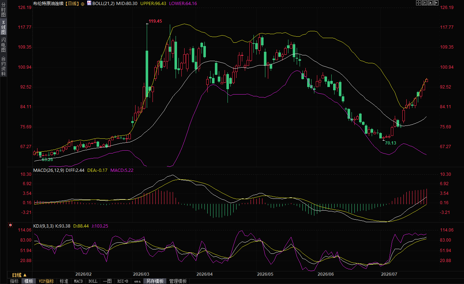Click the export-arrow panel icon

tap(436, 3)
